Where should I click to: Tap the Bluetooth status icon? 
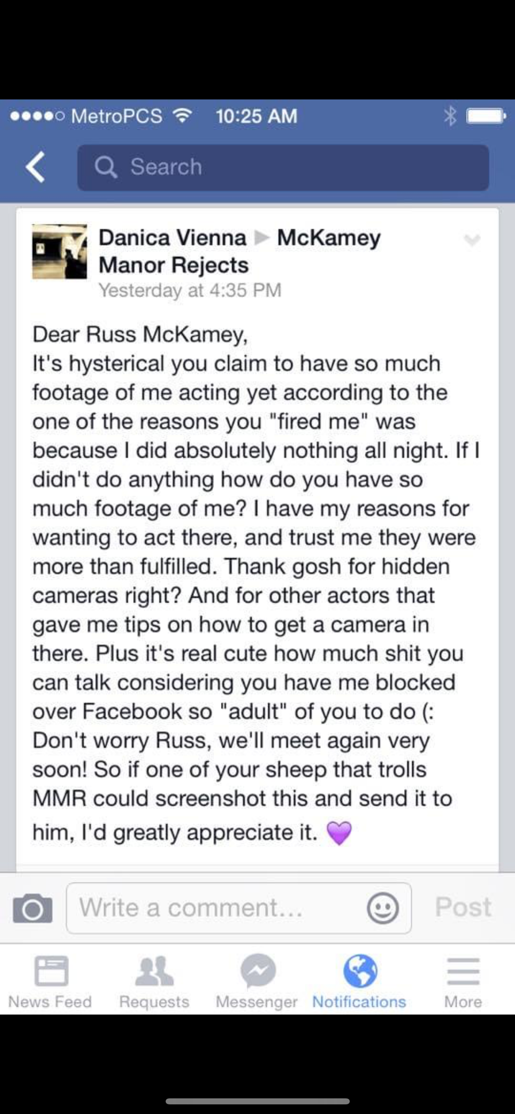point(450,116)
